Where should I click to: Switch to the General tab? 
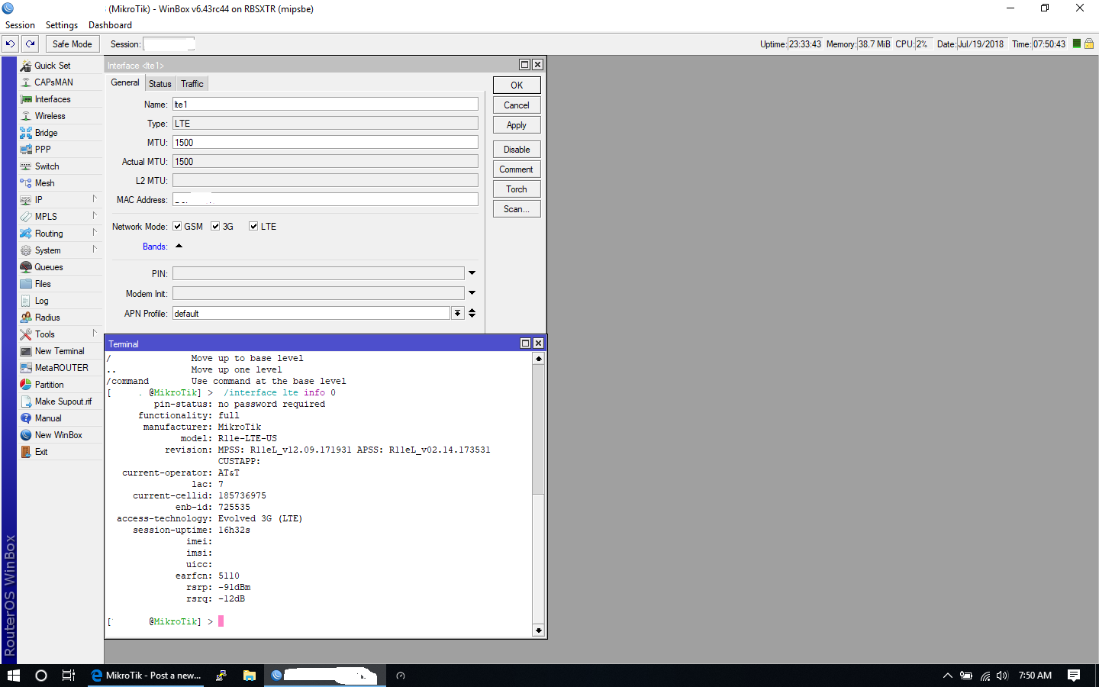tap(125, 83)
